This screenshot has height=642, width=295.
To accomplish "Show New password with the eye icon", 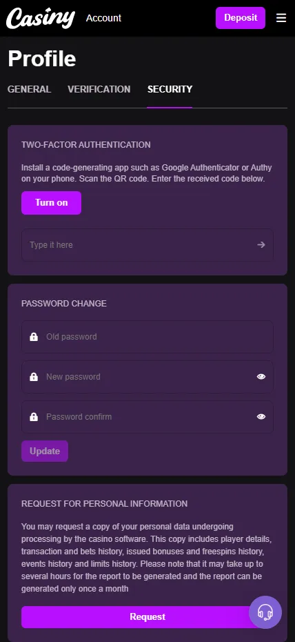I will (261, 377).
